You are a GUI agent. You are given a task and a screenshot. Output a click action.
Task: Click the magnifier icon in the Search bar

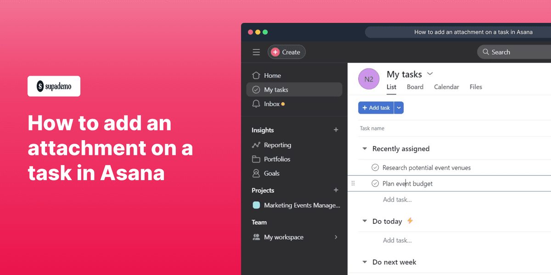[x=485, y=52]
